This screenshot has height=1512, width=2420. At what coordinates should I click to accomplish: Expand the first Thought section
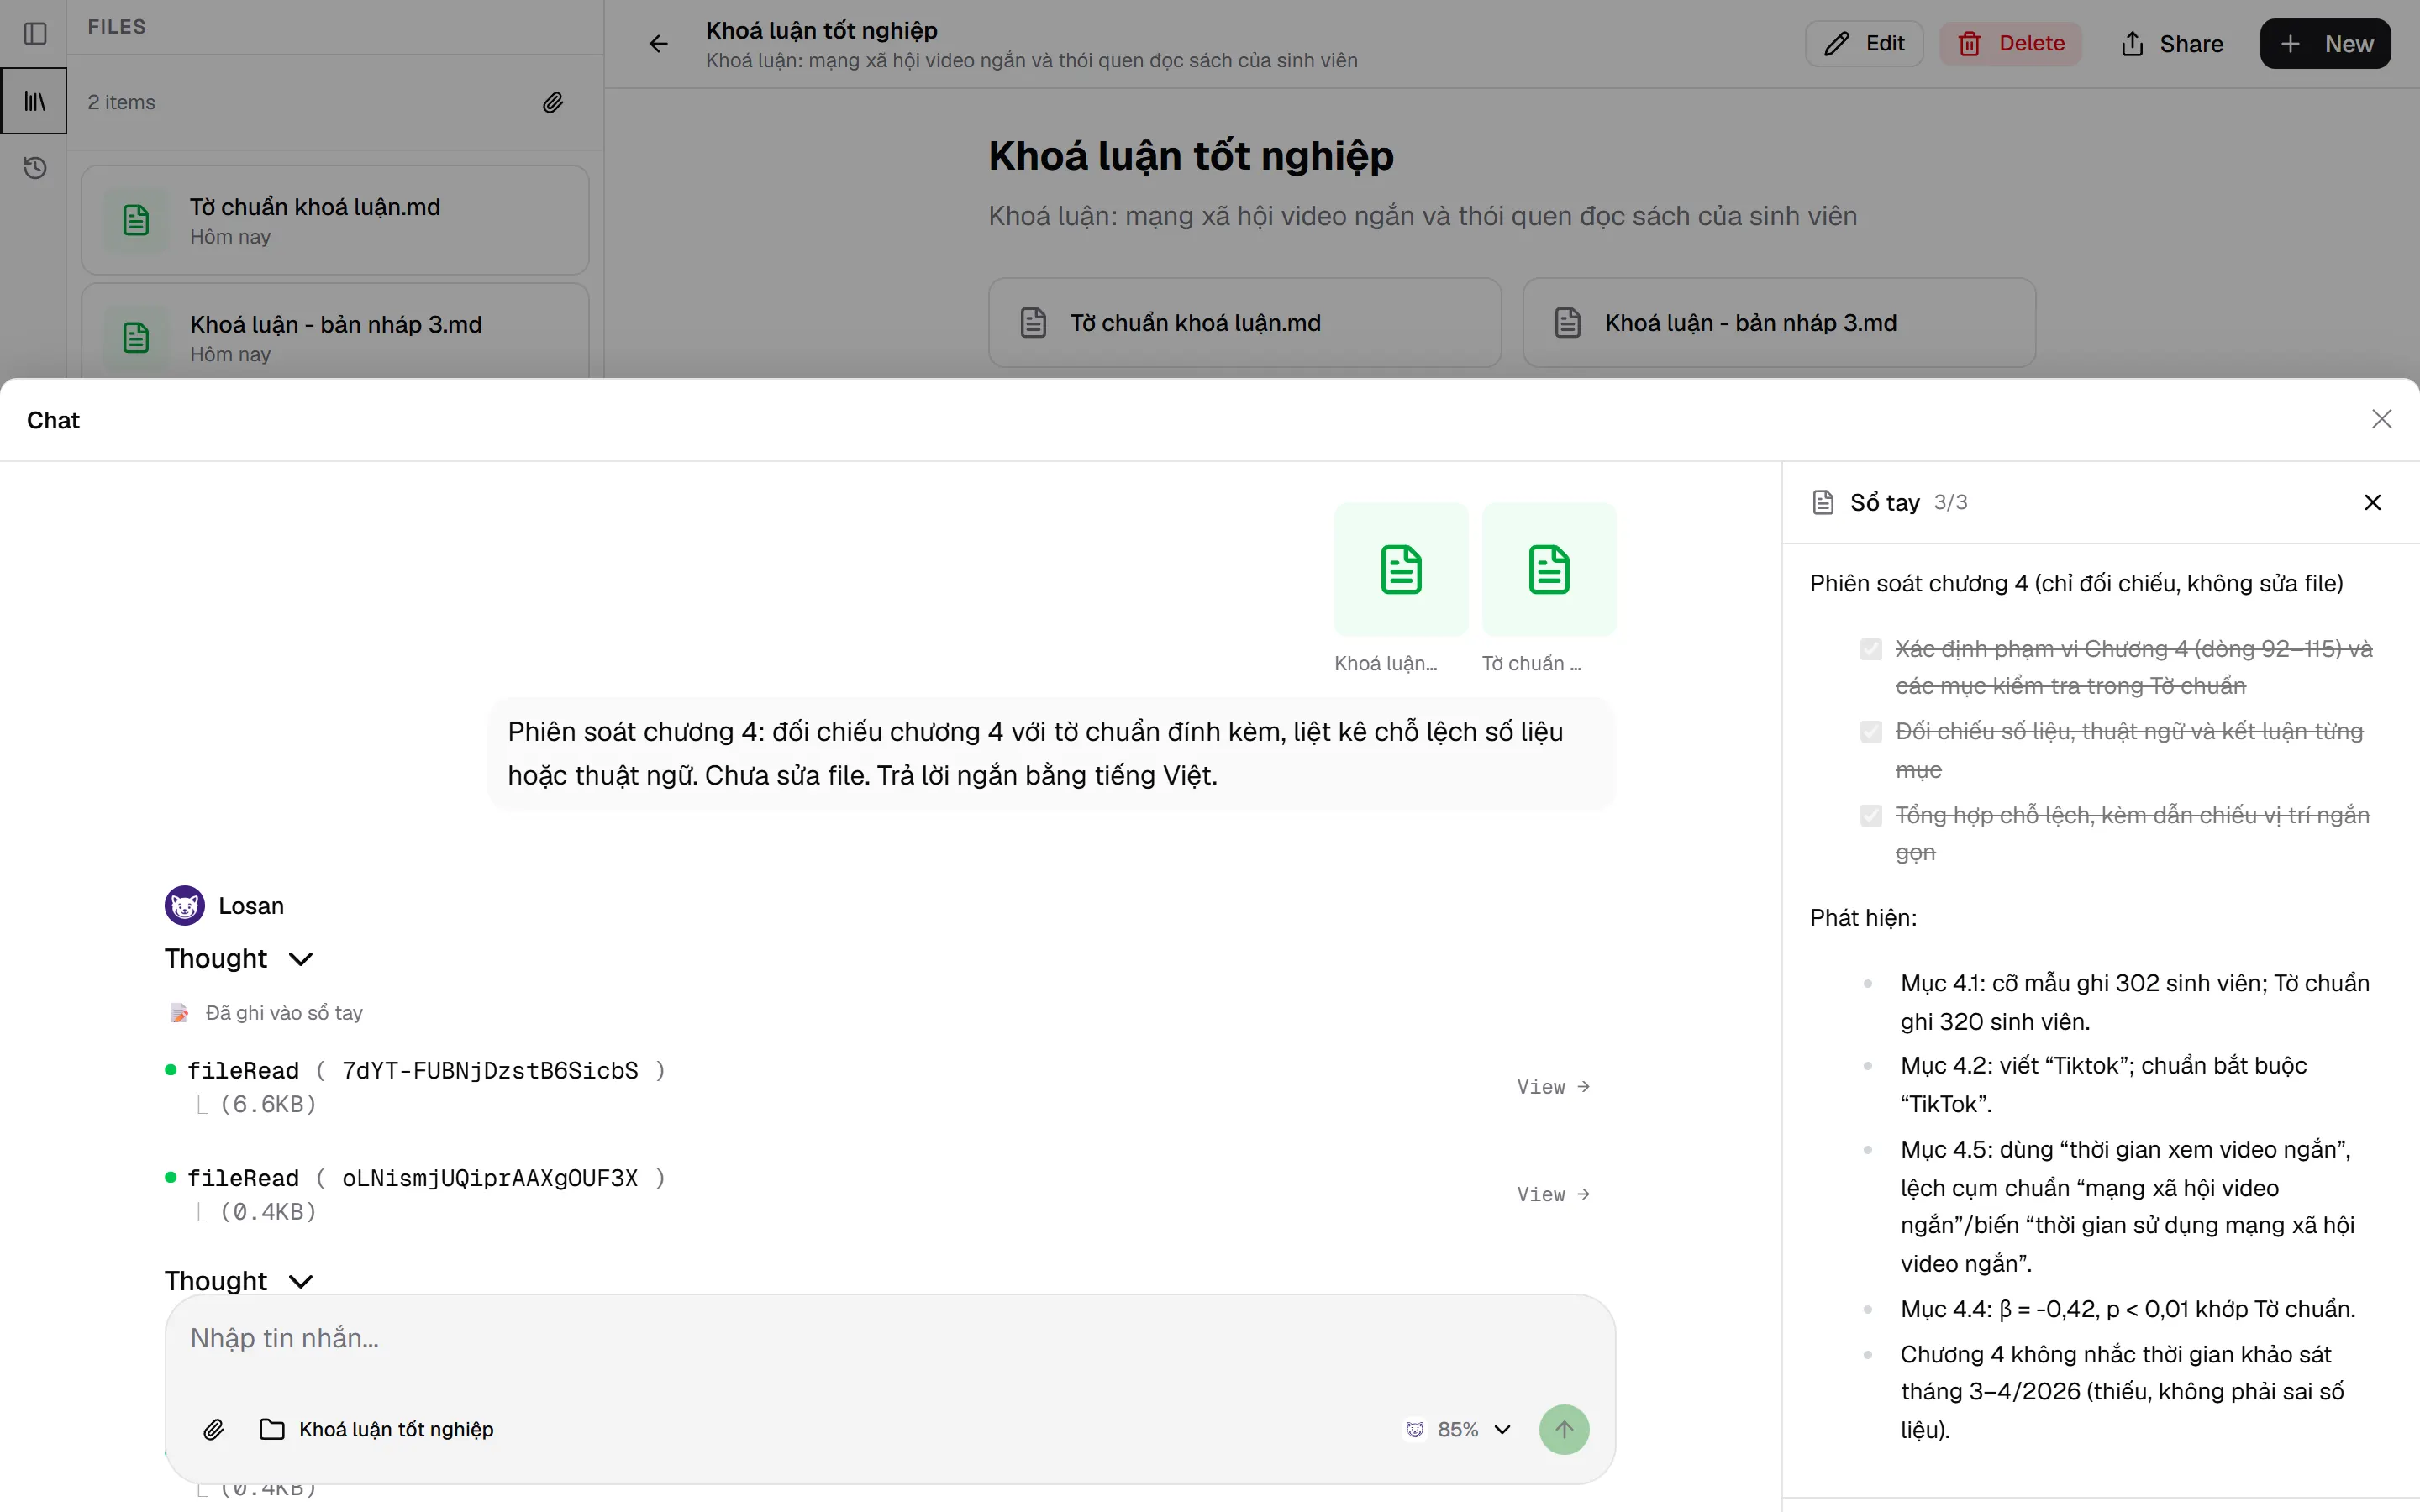pyautogui.click(x=240, y=958)
